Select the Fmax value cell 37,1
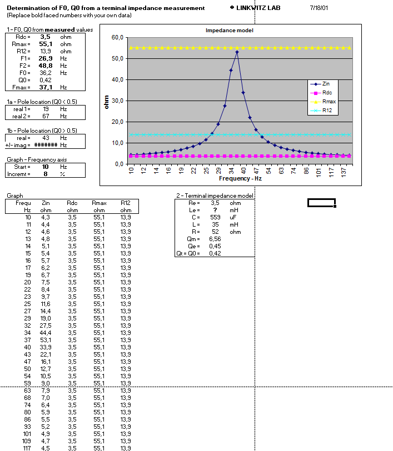The image size is (393, 451). point(46,87)
